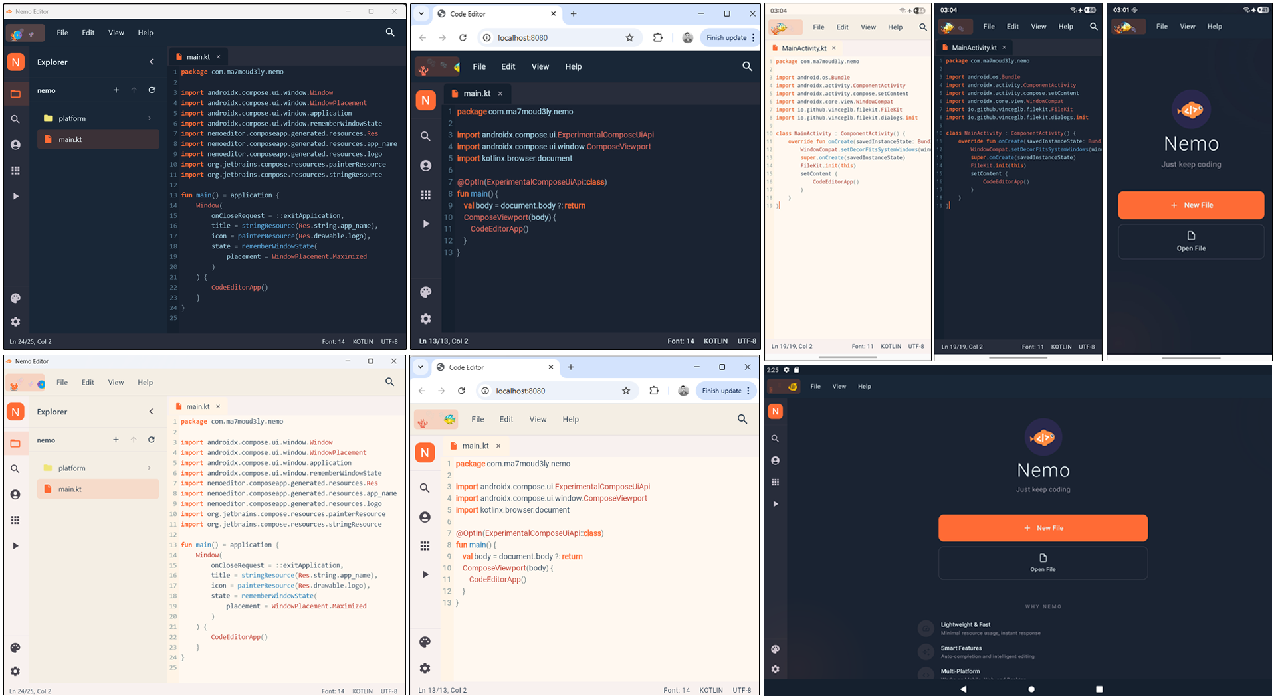This screenshot has height=700, width=1276.
Task: Click new file plus icon in dark desktop Explorer
Action: (x=116, y=90)
